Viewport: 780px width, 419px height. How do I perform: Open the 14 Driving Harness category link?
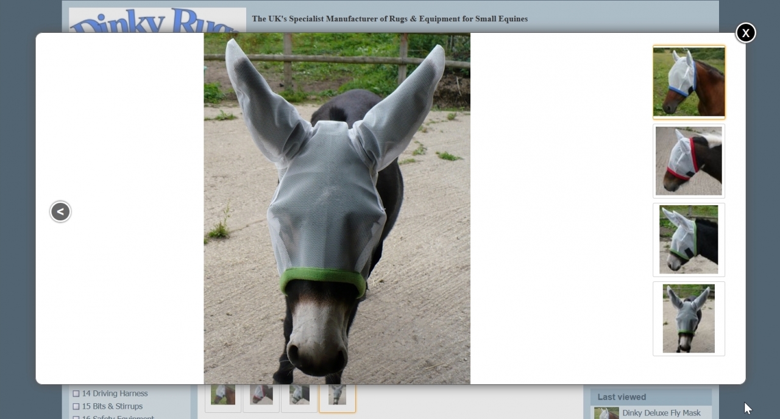point(115,393)
